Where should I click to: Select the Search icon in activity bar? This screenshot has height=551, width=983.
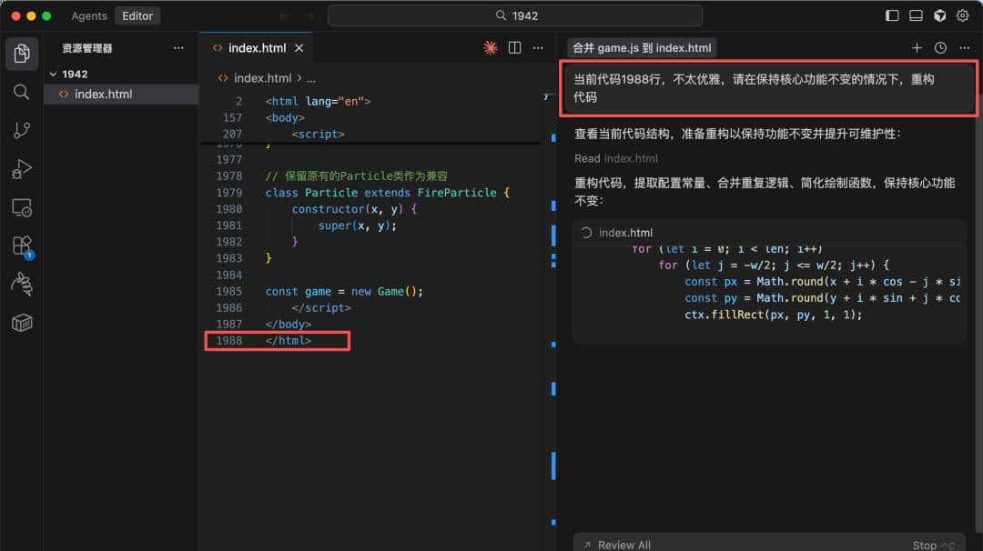[22, 91]
